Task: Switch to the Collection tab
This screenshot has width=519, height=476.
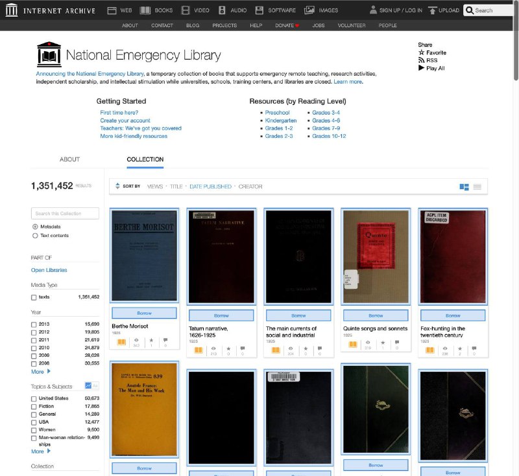Action: 145,159
